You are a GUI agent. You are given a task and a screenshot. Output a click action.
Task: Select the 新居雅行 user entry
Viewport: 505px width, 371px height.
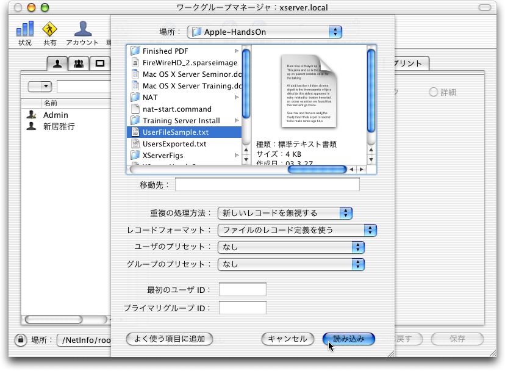pyautogui.click(x=59, y=126)
